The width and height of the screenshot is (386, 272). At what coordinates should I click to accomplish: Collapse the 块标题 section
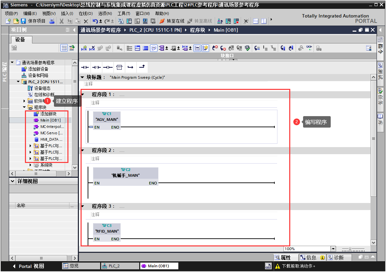tap(83, 77)
